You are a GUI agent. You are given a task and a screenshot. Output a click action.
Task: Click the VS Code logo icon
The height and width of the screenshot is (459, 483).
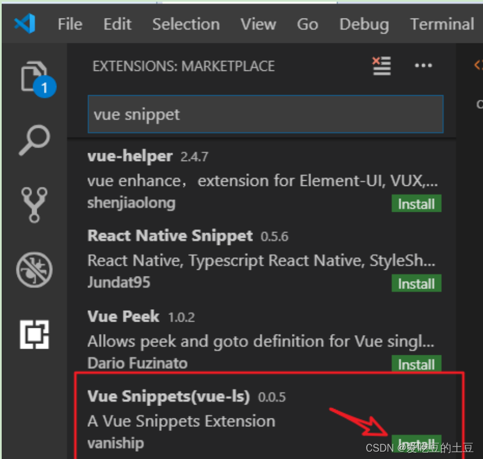click(x=25, y=24)
